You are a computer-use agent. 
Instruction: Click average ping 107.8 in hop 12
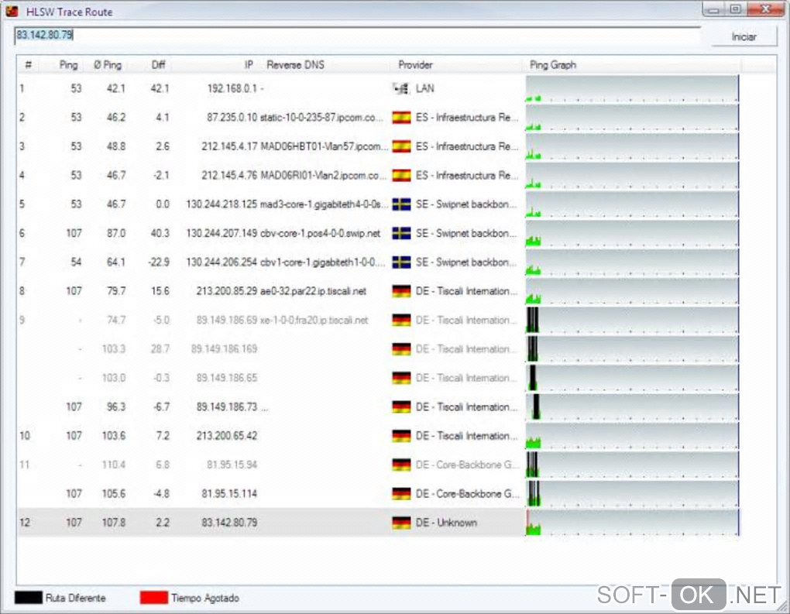[x=114, y=523]
